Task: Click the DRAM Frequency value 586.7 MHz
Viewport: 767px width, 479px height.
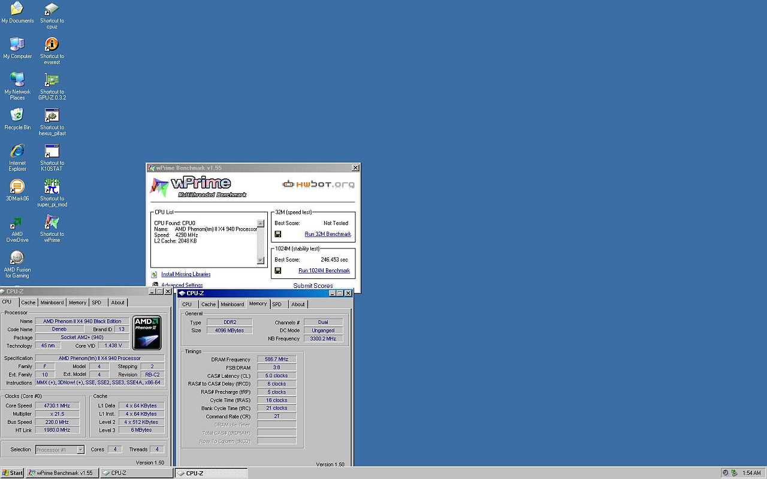Action: coord(276,359)
